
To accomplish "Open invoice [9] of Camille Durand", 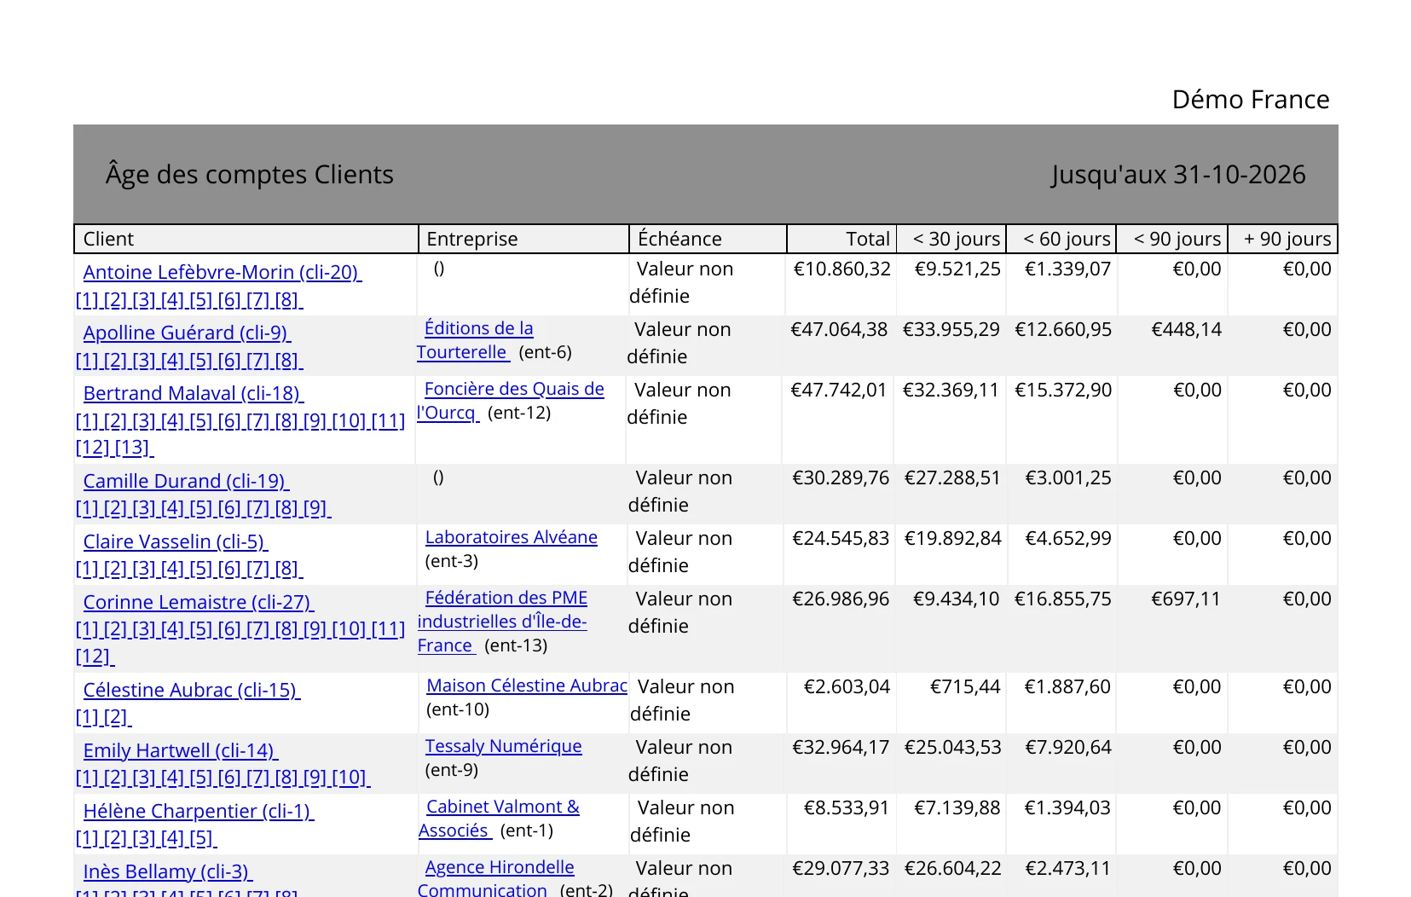I will click(x=317, y=508).
